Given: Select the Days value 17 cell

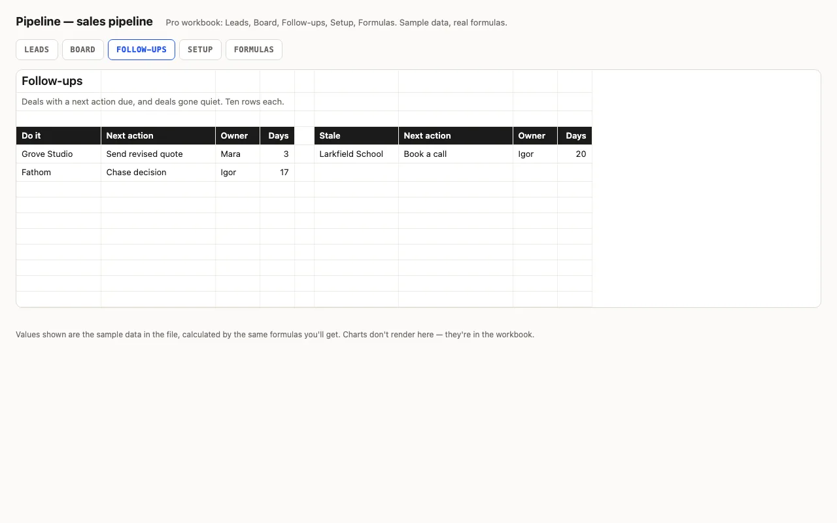Looking at the screenshot, I should point(277,173).
